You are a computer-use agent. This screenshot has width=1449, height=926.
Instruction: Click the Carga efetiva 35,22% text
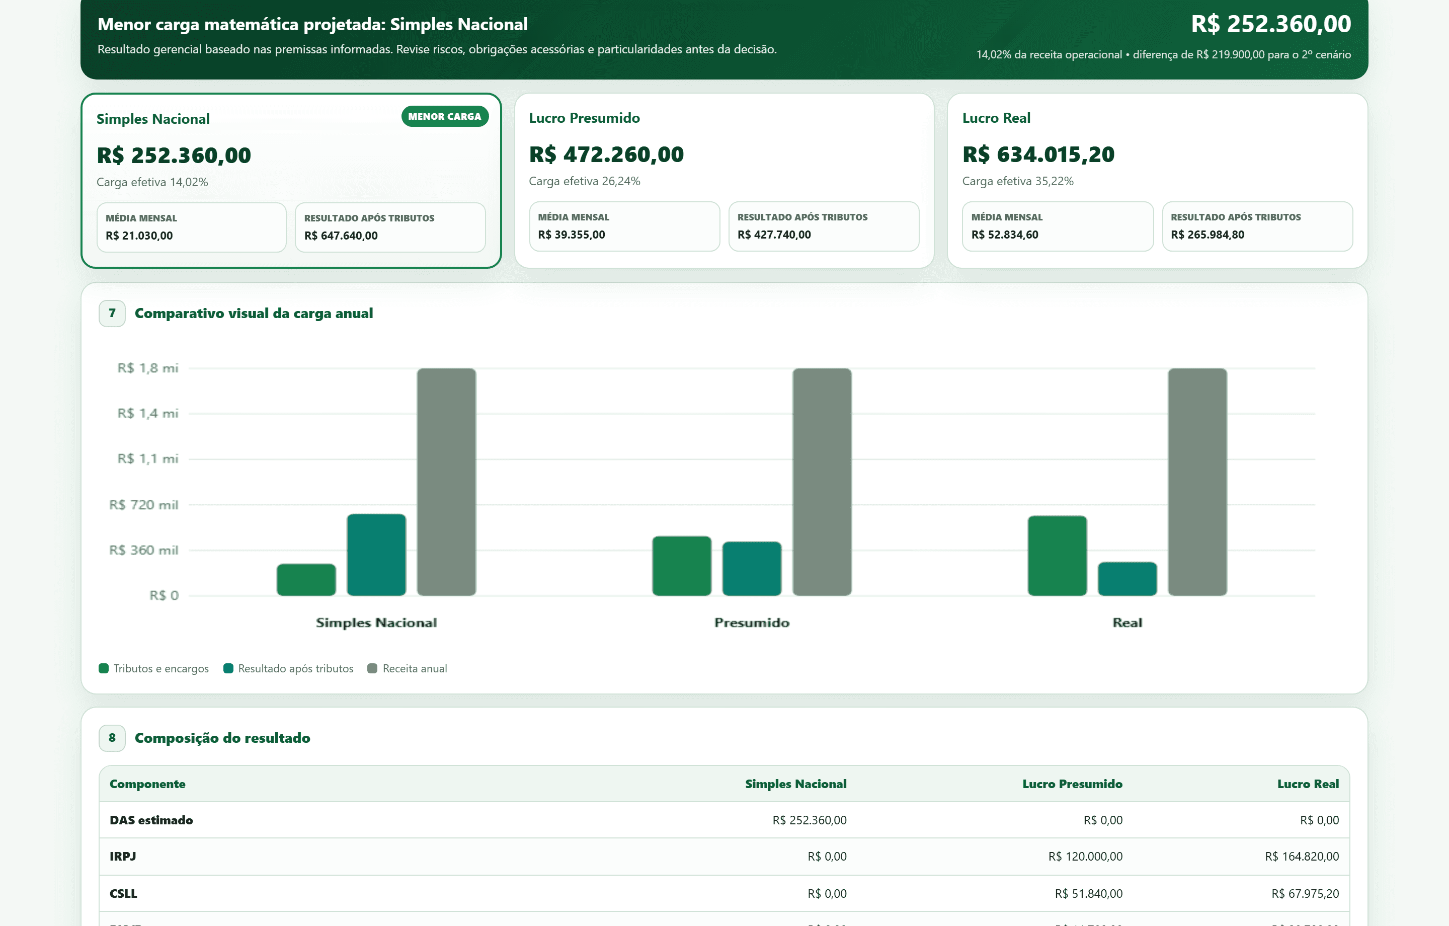coord(1017,181)
